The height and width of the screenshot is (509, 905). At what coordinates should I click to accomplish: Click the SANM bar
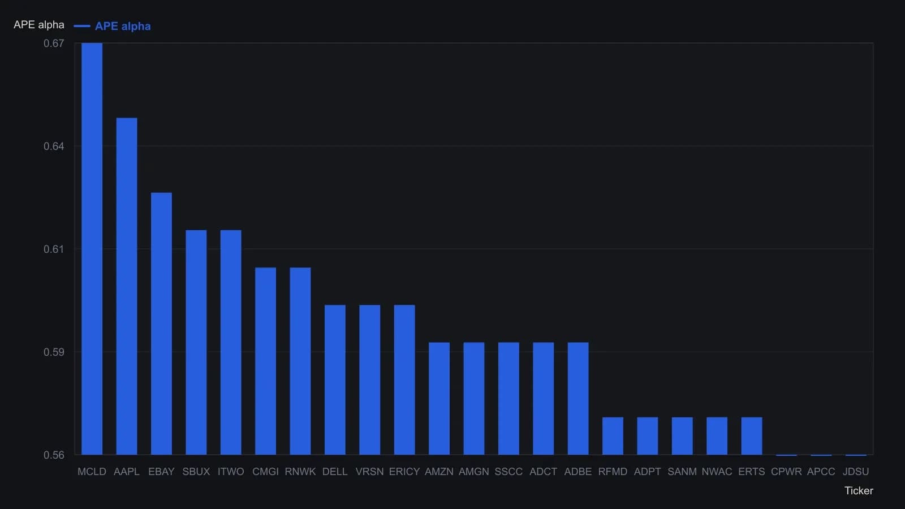tap(682, 436)
